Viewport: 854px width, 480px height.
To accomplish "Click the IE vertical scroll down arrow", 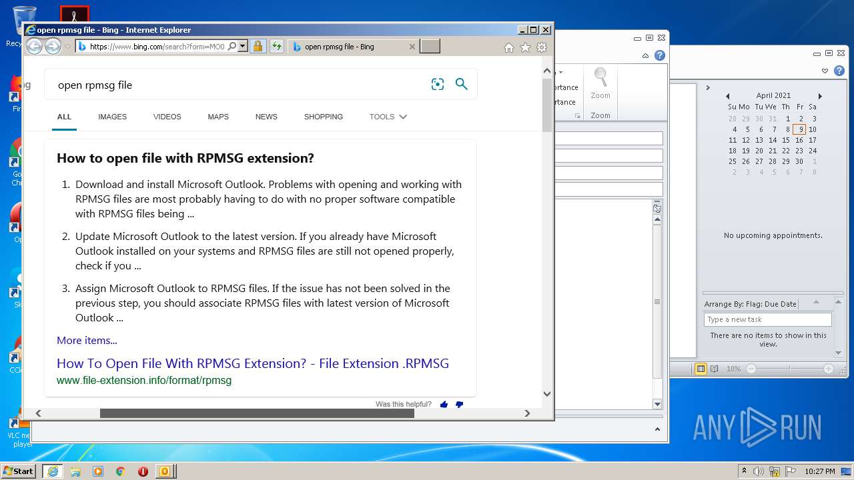I will pos(547,394).
